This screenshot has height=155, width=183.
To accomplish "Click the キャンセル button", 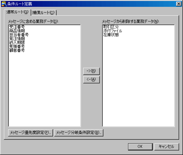I will tap(166, 147).
